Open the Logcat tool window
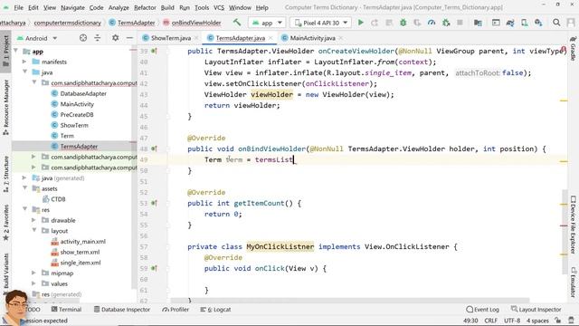 tap(215, 310)
